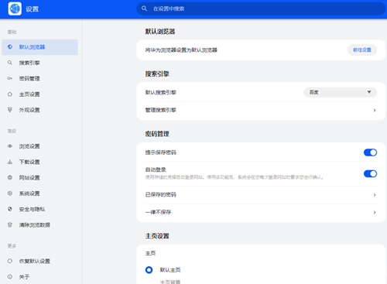The image size is (387, 284).
Task: Click the gear icon beside 系统设置
Action: click(10, 193)
